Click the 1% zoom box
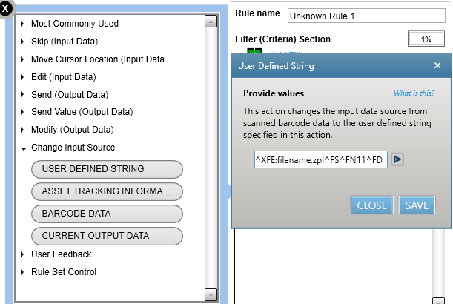Image resolution: width=453 pixels, height=304 pixels. (x=426, y=39)
